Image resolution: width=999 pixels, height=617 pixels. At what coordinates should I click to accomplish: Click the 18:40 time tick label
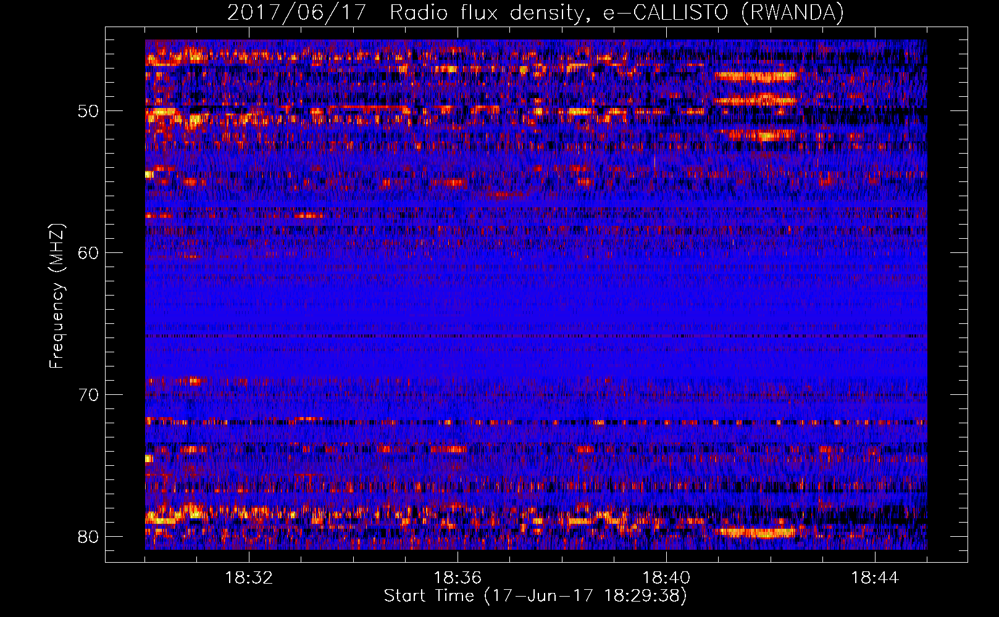[666, 578]
